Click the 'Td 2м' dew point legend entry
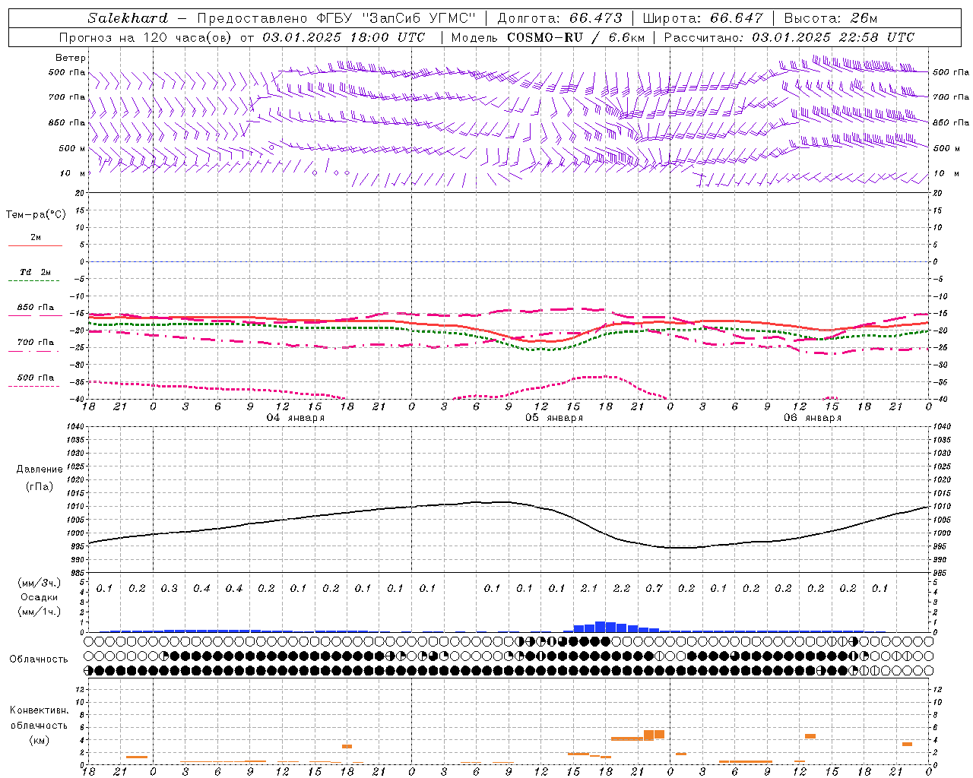Viewport: 973px width, 778px height. click(35, 272)
